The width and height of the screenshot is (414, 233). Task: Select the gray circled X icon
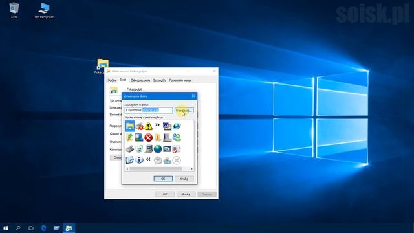(x=177, y=160)
